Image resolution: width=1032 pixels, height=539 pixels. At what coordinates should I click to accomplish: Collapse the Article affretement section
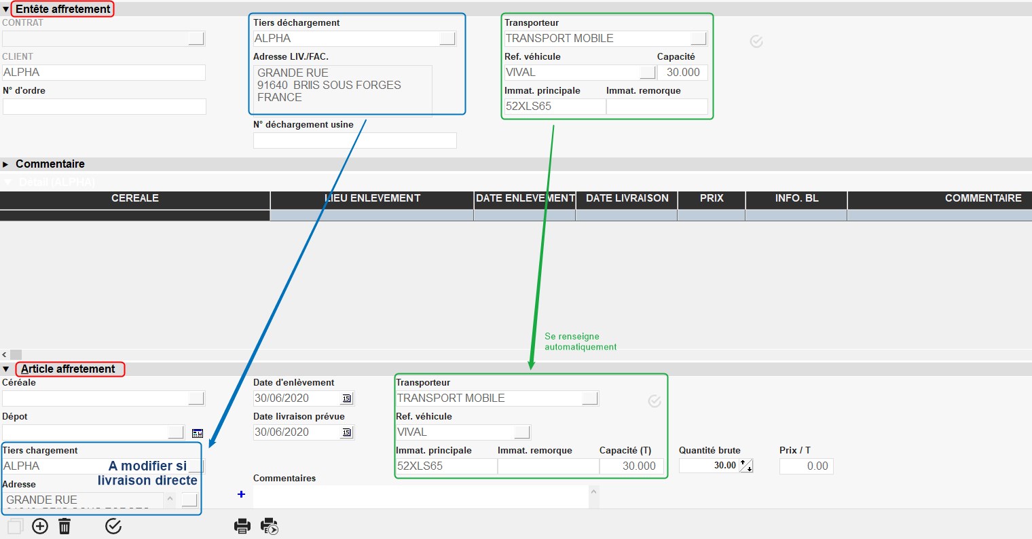(6, 369)
